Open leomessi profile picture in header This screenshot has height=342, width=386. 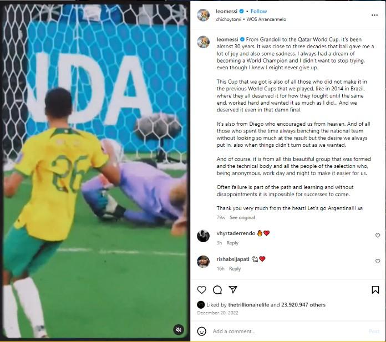204,15
